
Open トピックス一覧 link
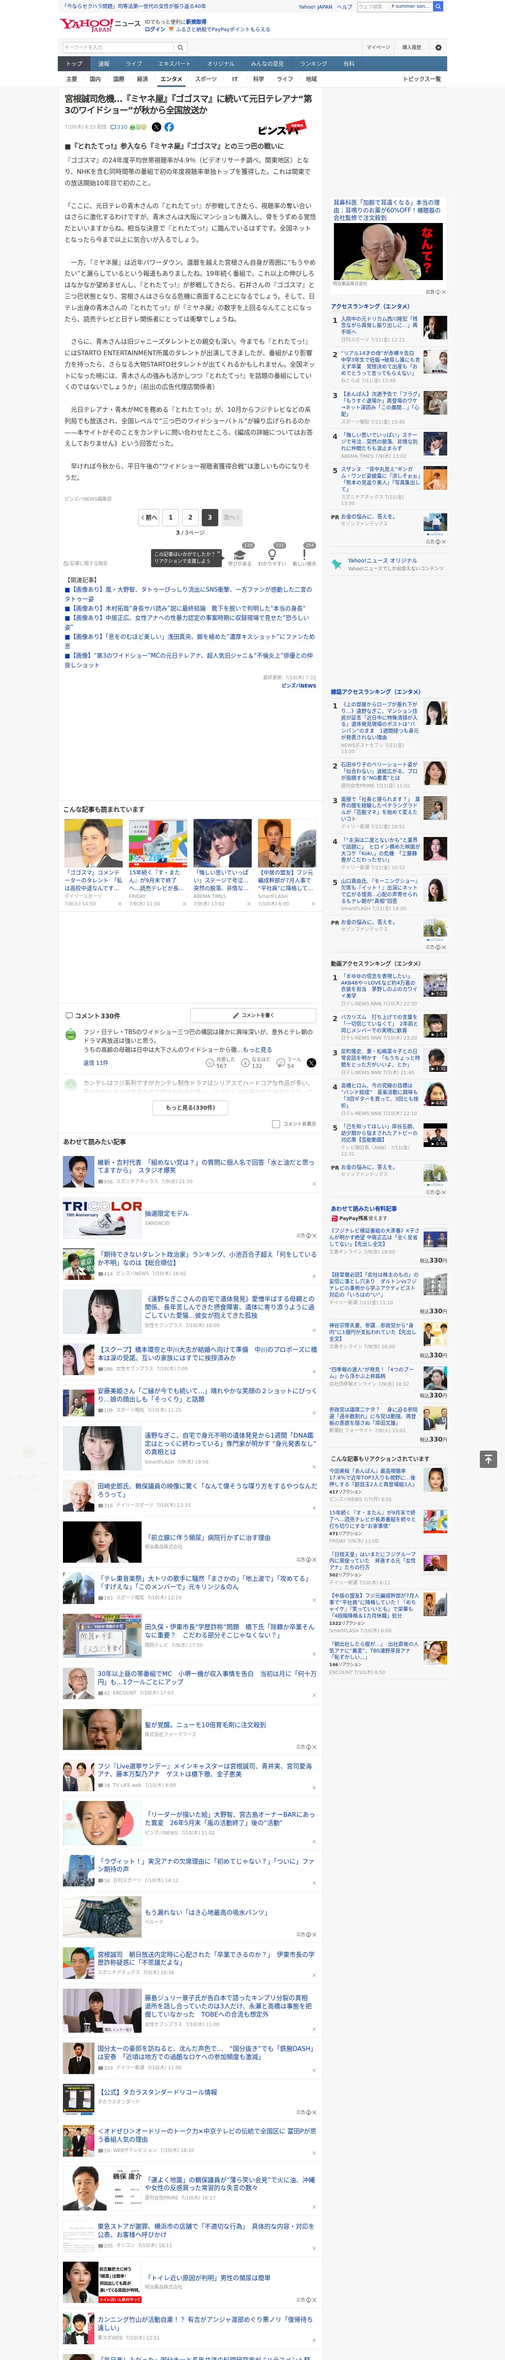(422, 79)
